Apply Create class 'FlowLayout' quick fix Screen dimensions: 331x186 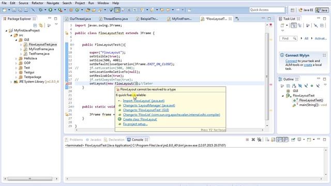140,119
